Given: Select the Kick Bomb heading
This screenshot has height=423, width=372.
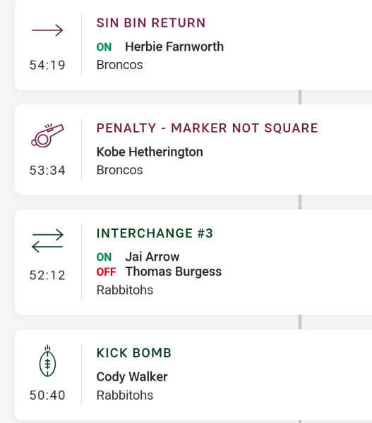Looking at the screenshot, I should pos(134,353).
